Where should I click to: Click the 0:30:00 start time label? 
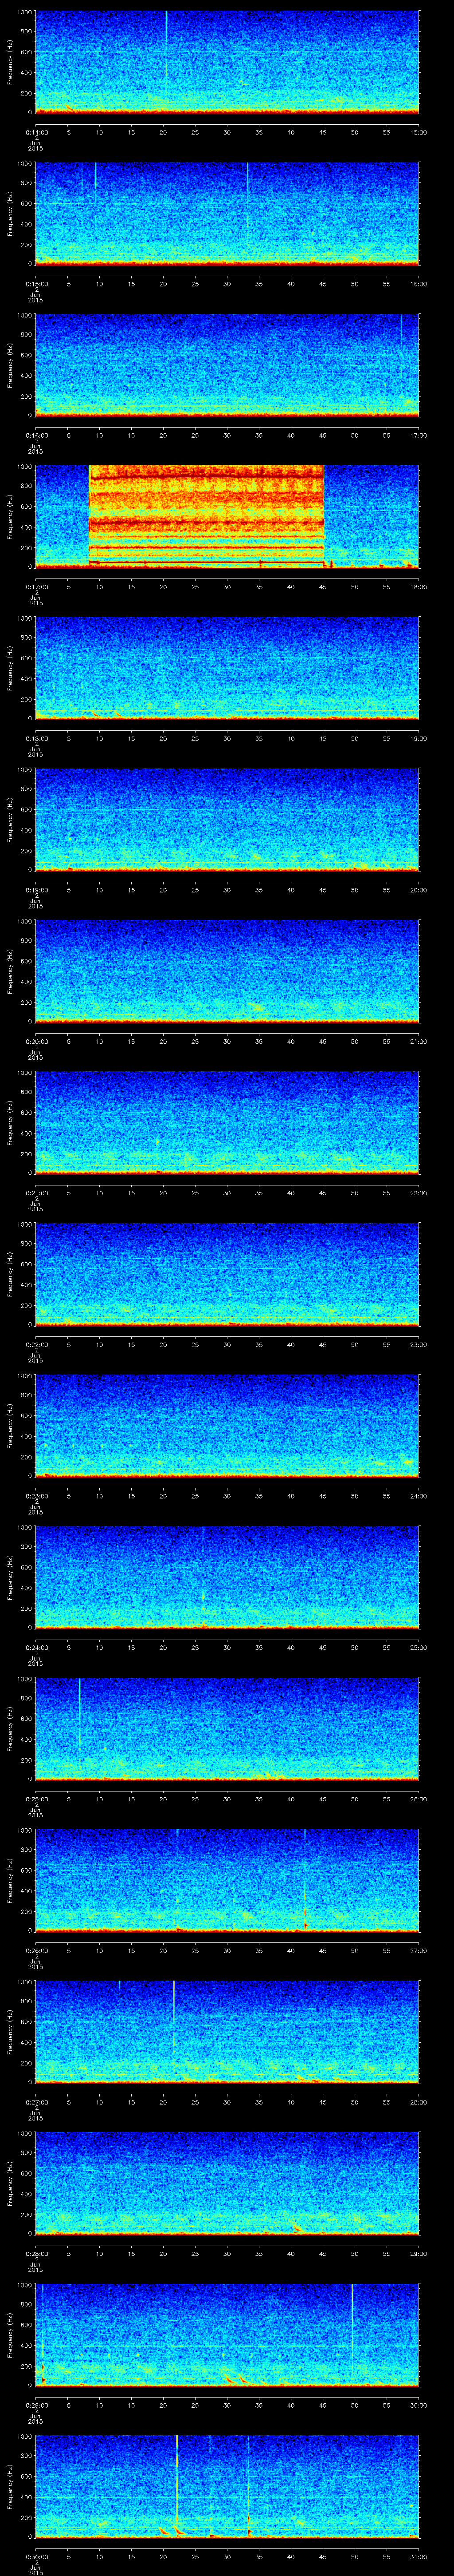pos(36,2556)
